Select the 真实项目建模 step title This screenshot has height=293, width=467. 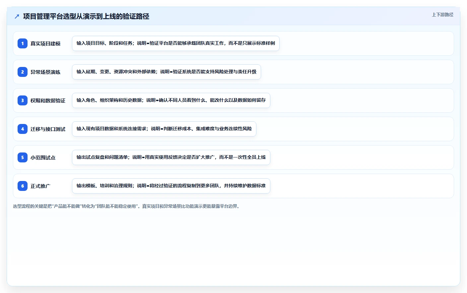45,43
